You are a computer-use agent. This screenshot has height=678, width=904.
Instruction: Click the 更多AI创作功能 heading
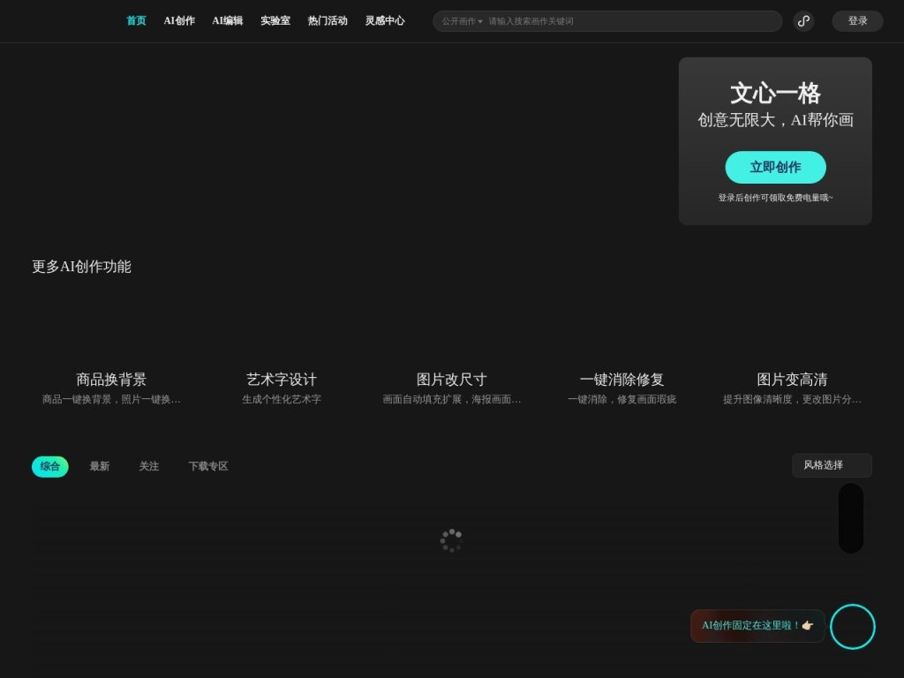point(81,267)
